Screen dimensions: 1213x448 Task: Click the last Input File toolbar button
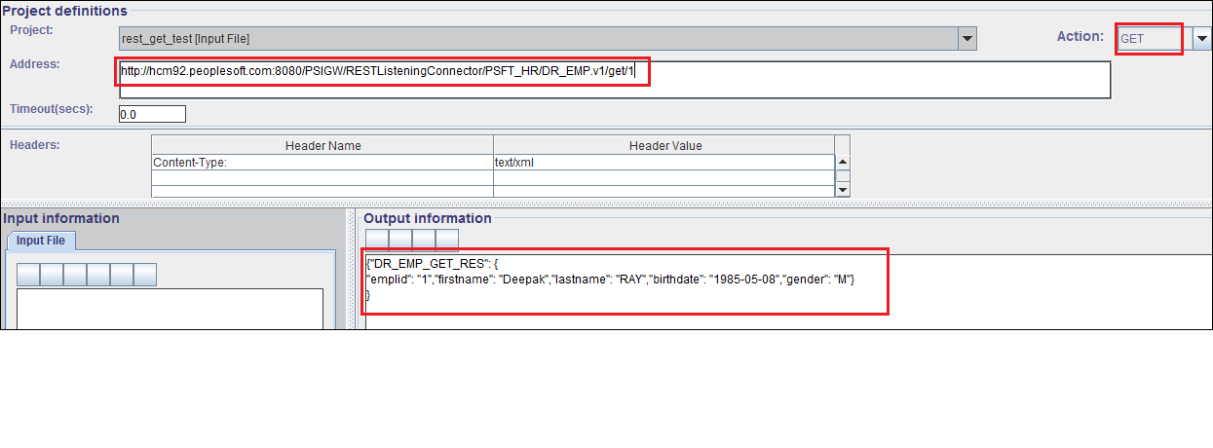tap(145, 275)
